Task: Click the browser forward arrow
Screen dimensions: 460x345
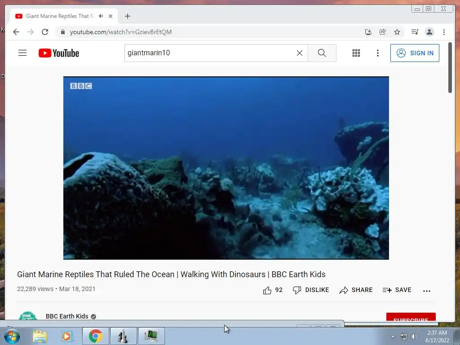Action: pos(31,32)
